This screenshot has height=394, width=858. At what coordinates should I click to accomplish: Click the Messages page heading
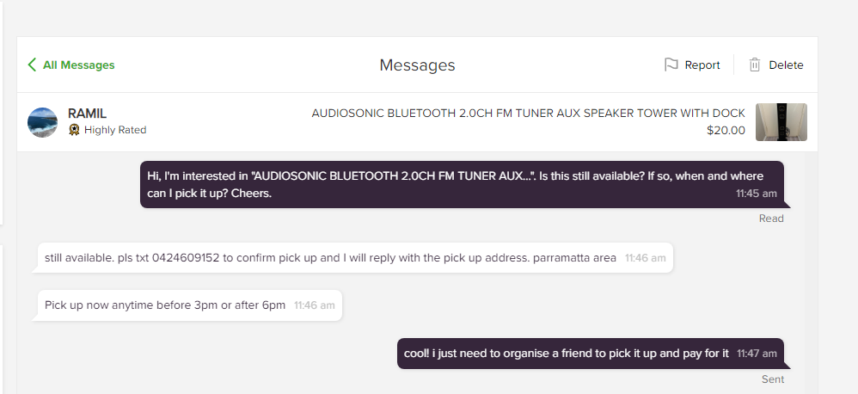[417, 65]
